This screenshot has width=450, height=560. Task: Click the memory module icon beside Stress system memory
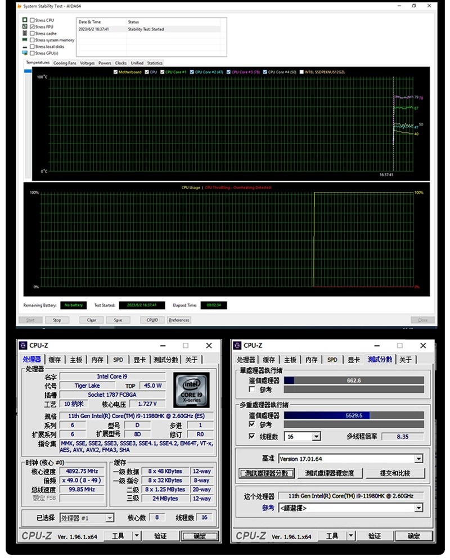point(25,39)
